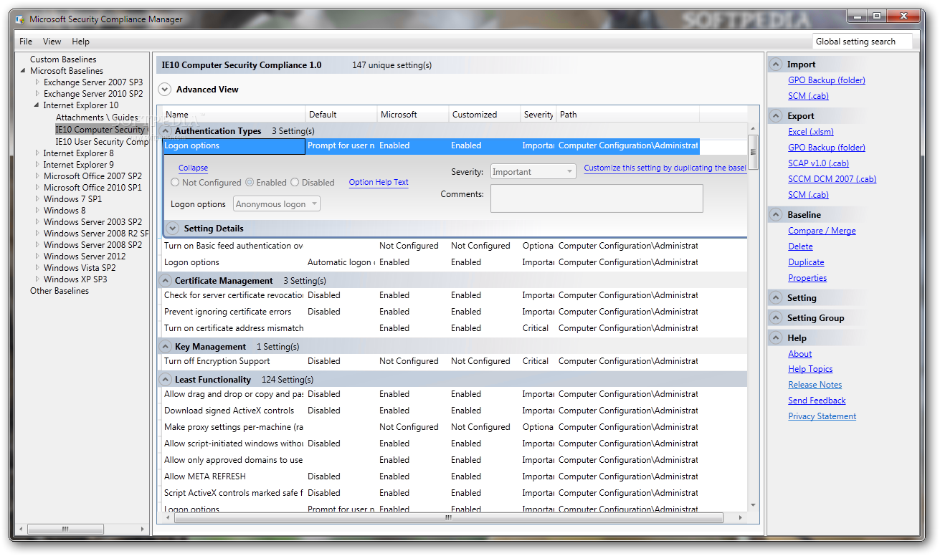The width and height of the screenshot is (940, 556).
Task: Open Help Topics link
Action: pos(810,369)
